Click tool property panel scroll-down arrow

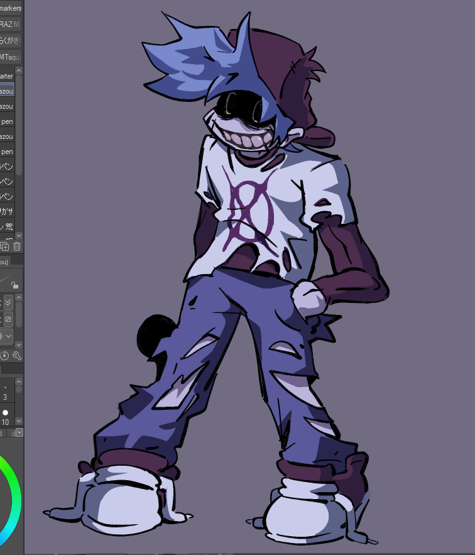19,344
